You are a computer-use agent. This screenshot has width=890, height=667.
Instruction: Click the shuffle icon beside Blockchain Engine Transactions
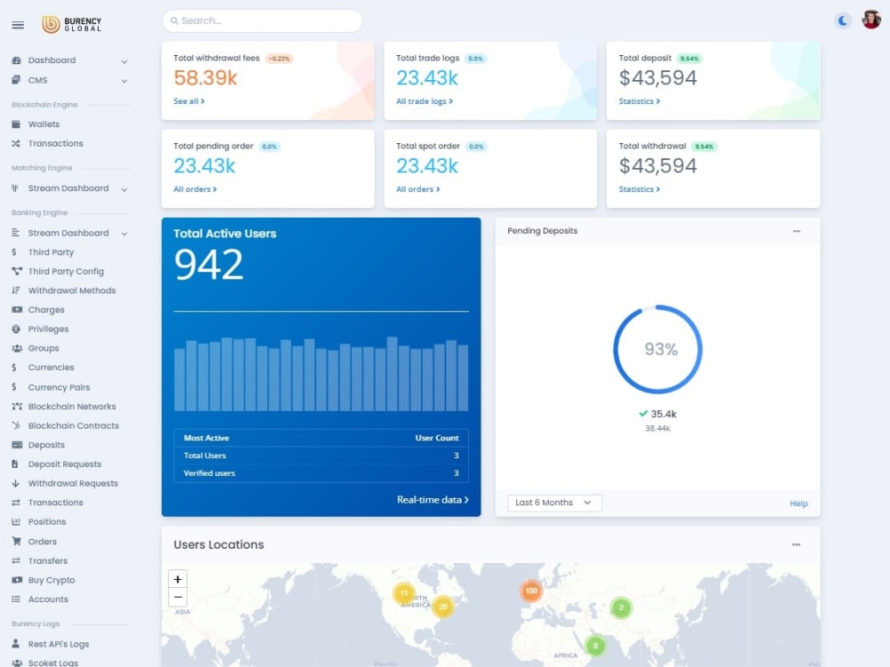16,143
